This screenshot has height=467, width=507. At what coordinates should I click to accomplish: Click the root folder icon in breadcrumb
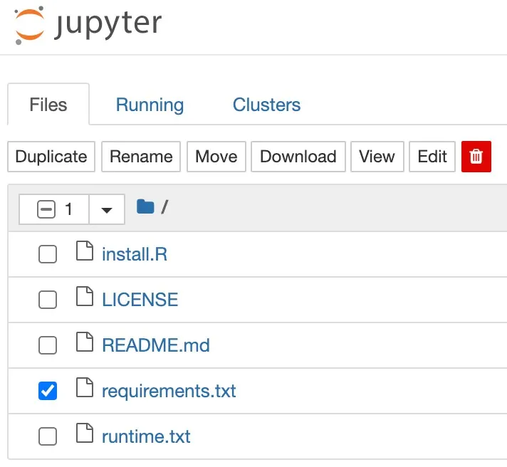point(145,207)
